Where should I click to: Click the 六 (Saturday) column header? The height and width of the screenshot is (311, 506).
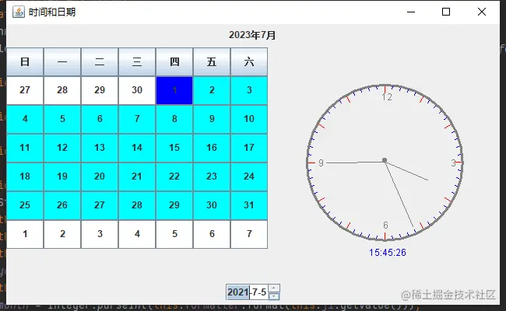[x=249, y=62]
